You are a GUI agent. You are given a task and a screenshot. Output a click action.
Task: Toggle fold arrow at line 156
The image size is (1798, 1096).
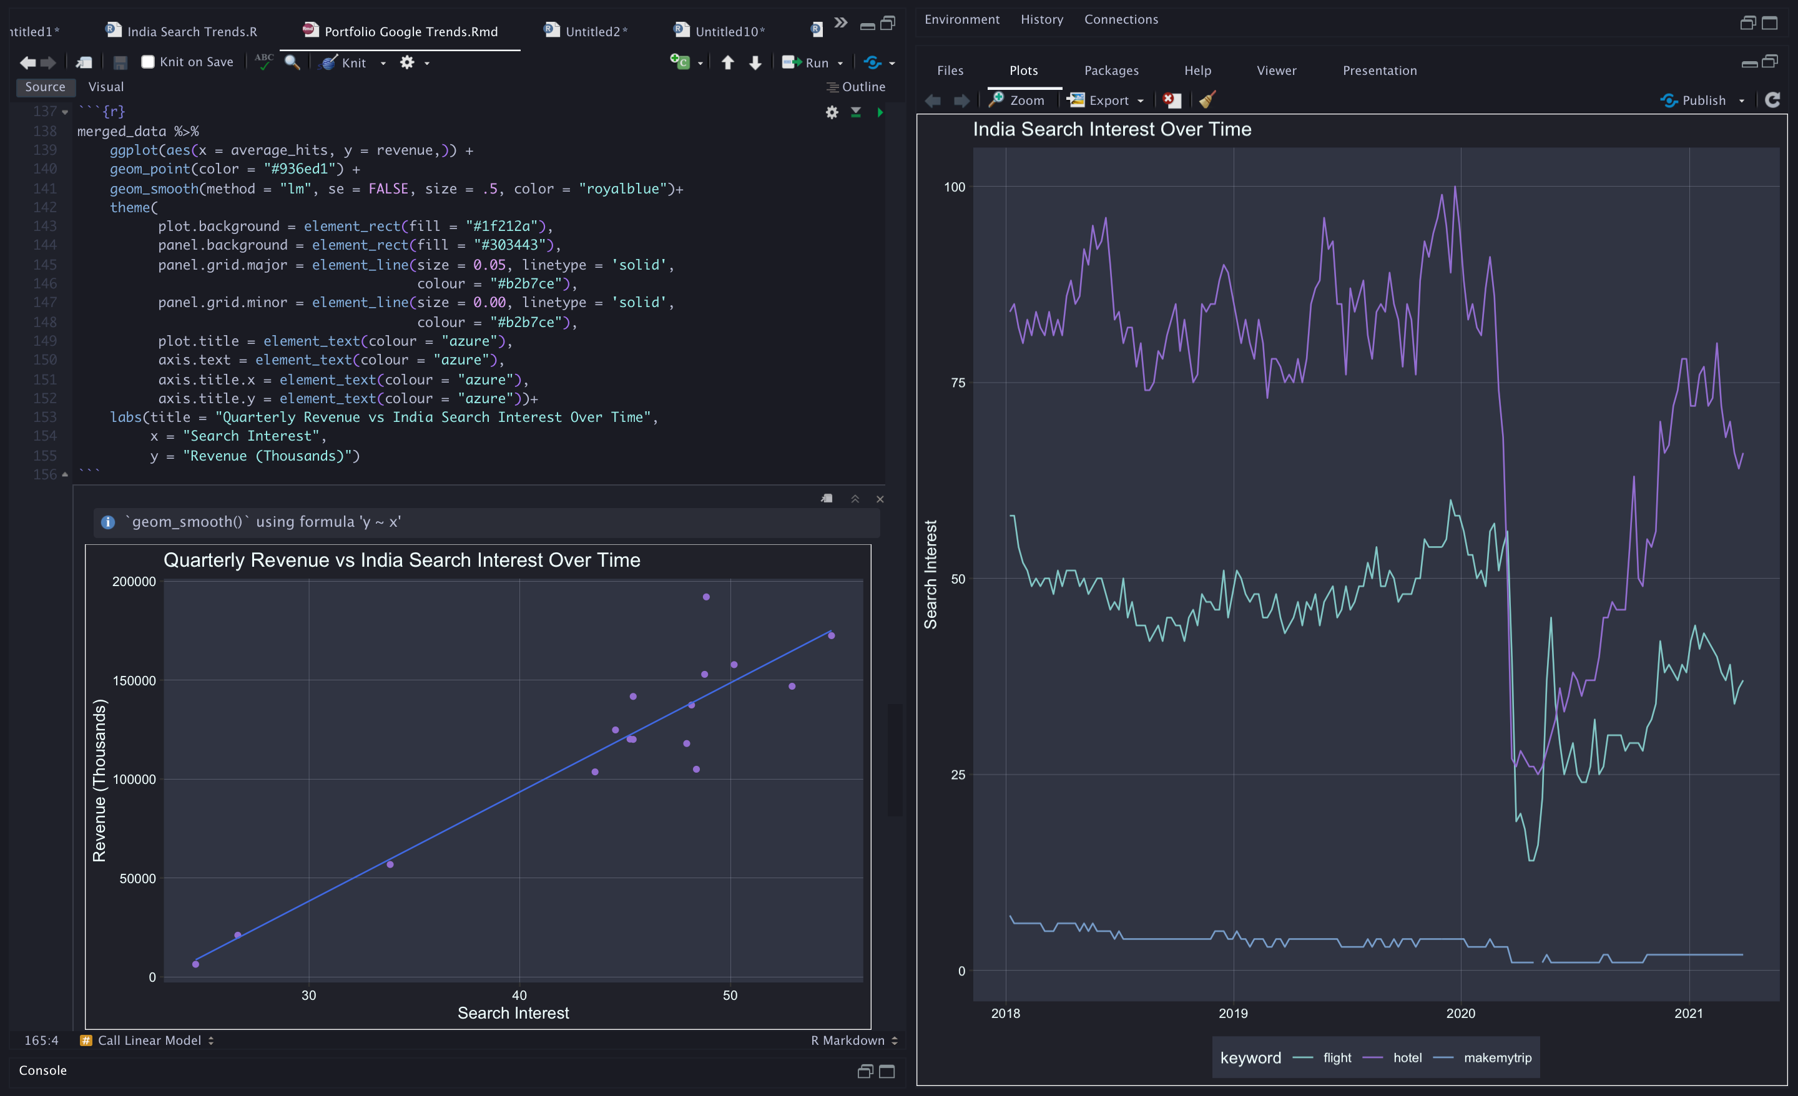(x=65, y=475)
